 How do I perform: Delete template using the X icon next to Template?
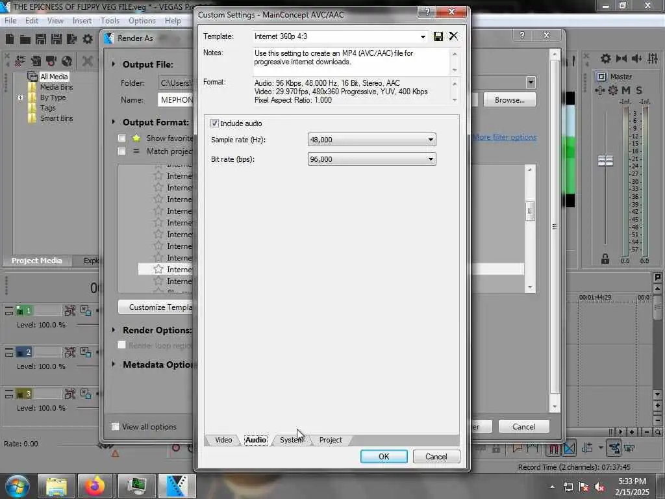point(453,36)
